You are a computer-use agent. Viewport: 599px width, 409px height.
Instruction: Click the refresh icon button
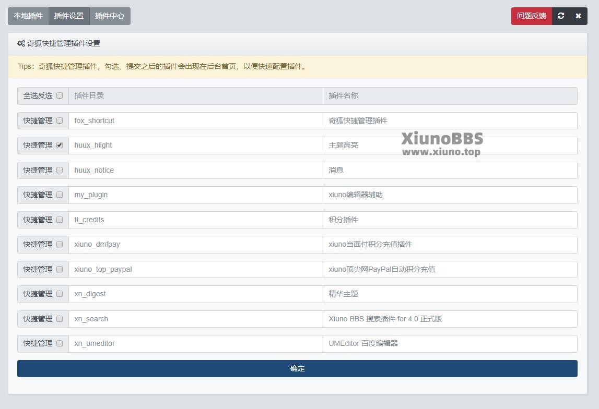[560, 16]
